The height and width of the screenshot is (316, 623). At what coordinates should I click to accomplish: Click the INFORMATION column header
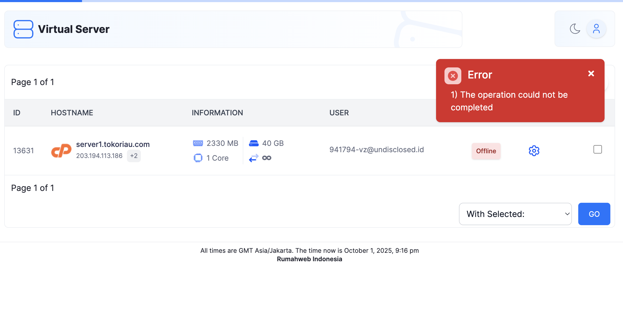[217, 113]
